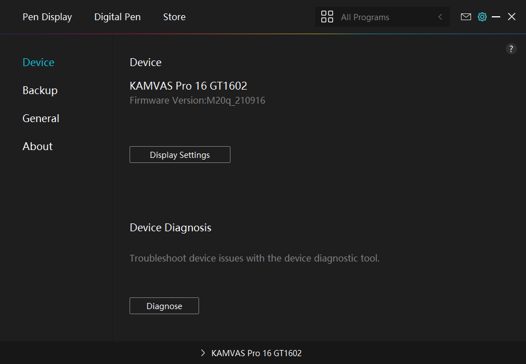Viewport: 526px width, 364px height.
Task: Switch to the Pen Display tab
Action: [x=47, y=17]
